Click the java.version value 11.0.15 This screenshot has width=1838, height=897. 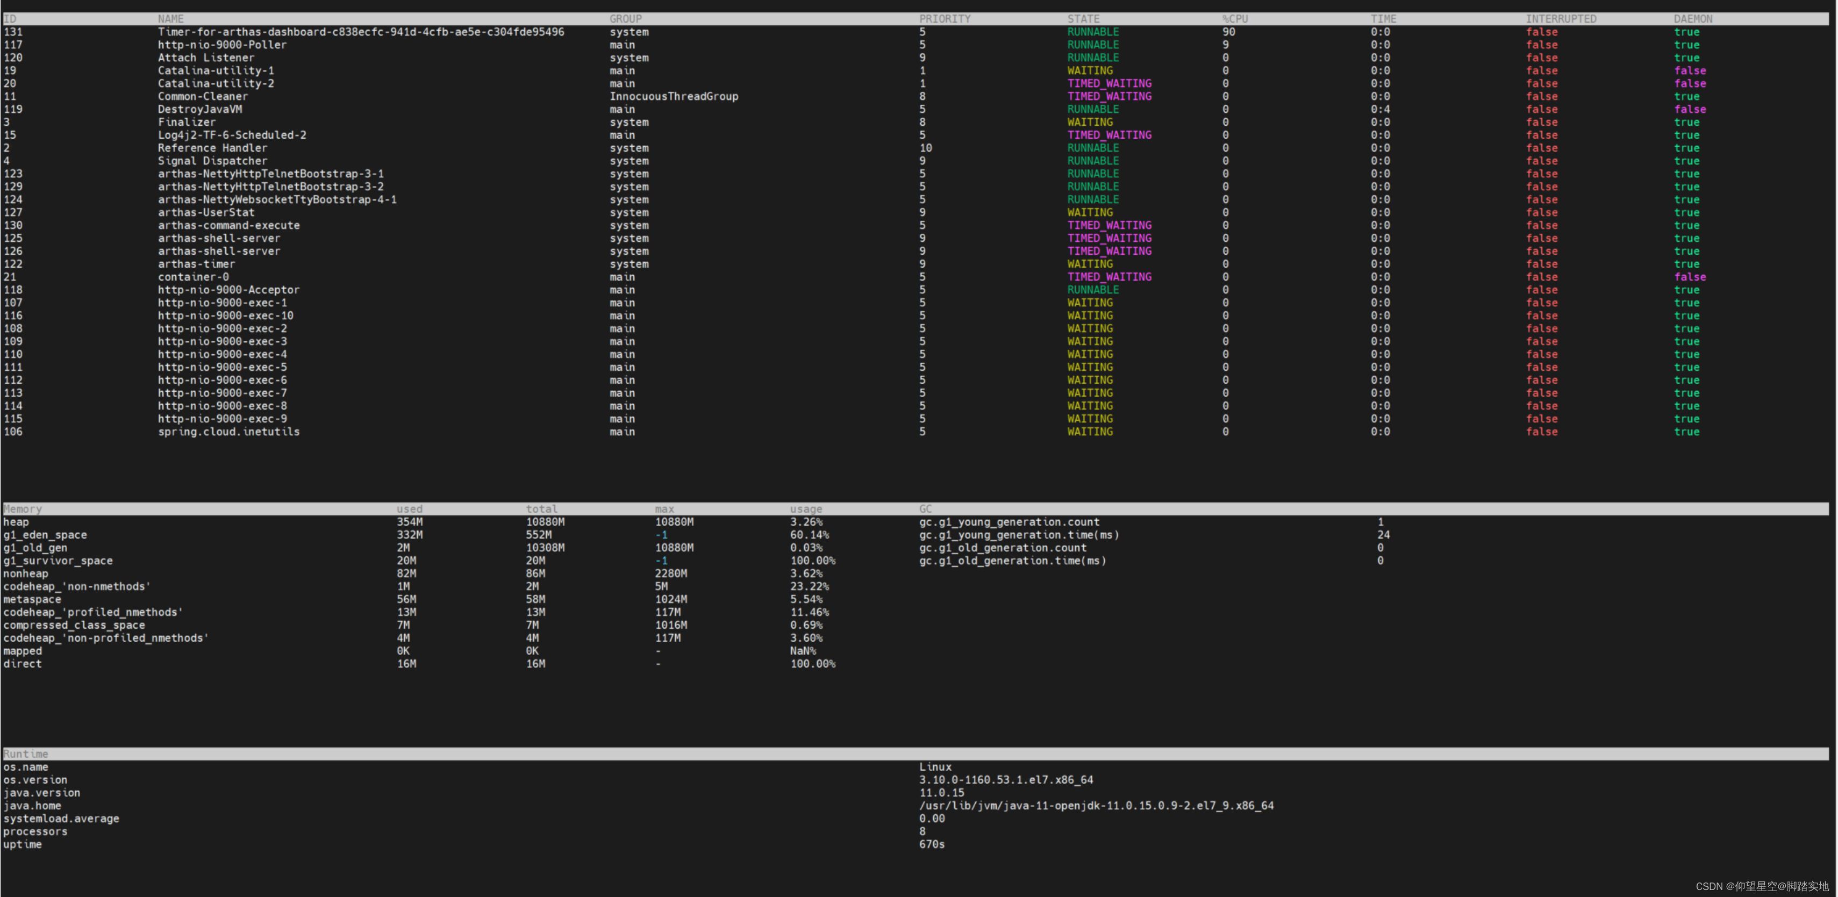click(941, 792)
